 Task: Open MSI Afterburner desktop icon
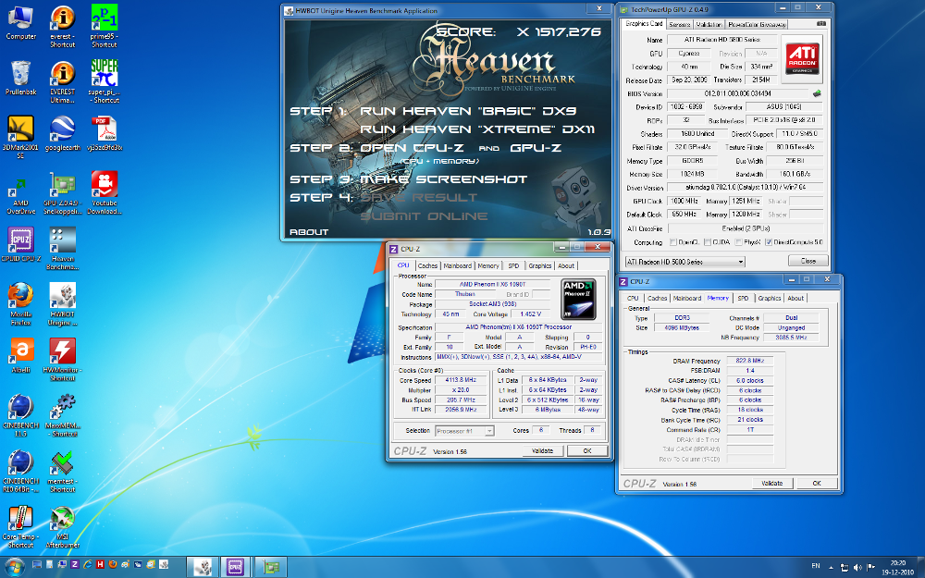pyautogui.click(x=63, y=527)
